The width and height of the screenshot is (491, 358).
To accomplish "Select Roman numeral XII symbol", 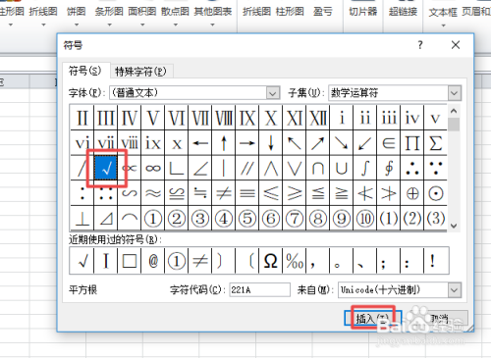I will (318, 118).
